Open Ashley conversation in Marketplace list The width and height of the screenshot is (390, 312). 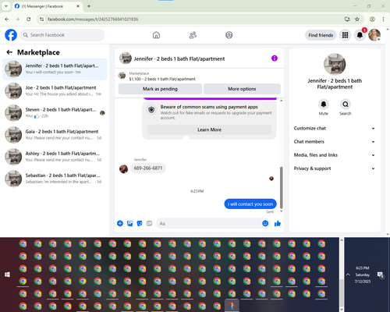[55, 157]
